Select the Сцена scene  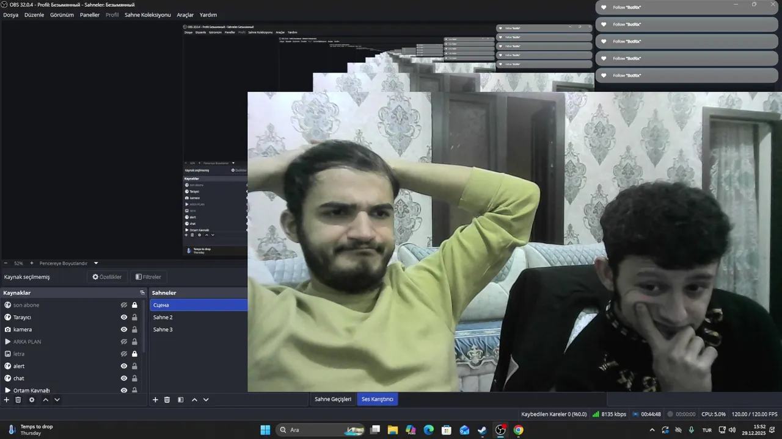click(199, 305)
